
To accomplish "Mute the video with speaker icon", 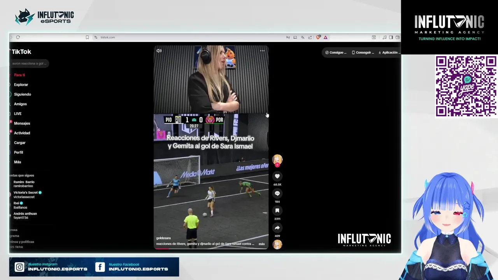I will point(159,51).
